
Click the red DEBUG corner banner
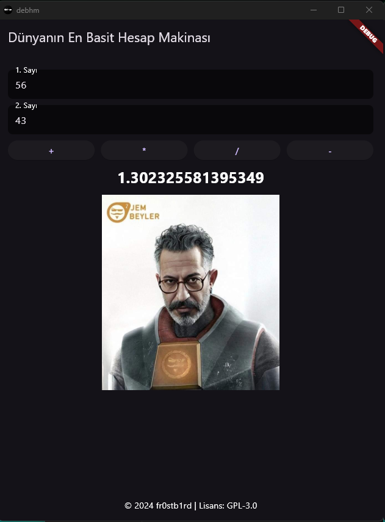pyautogui.click(x=368, y=35)
